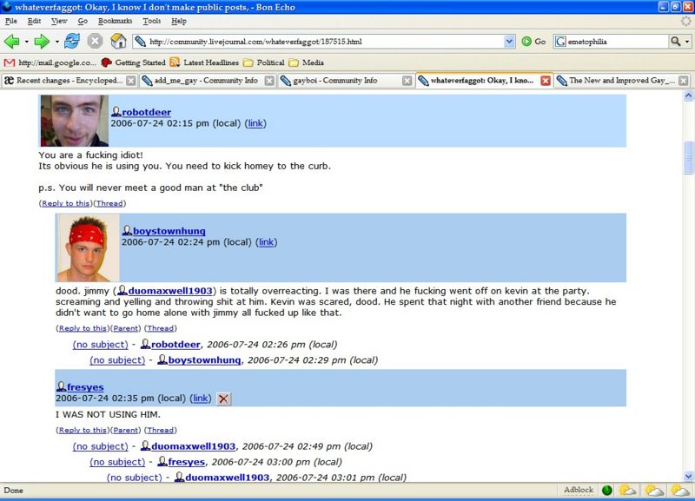Viewport: 695px width, 501px height.
Task: Click the red X delete icon beside fresyes comment
Action: click(224, 399)
